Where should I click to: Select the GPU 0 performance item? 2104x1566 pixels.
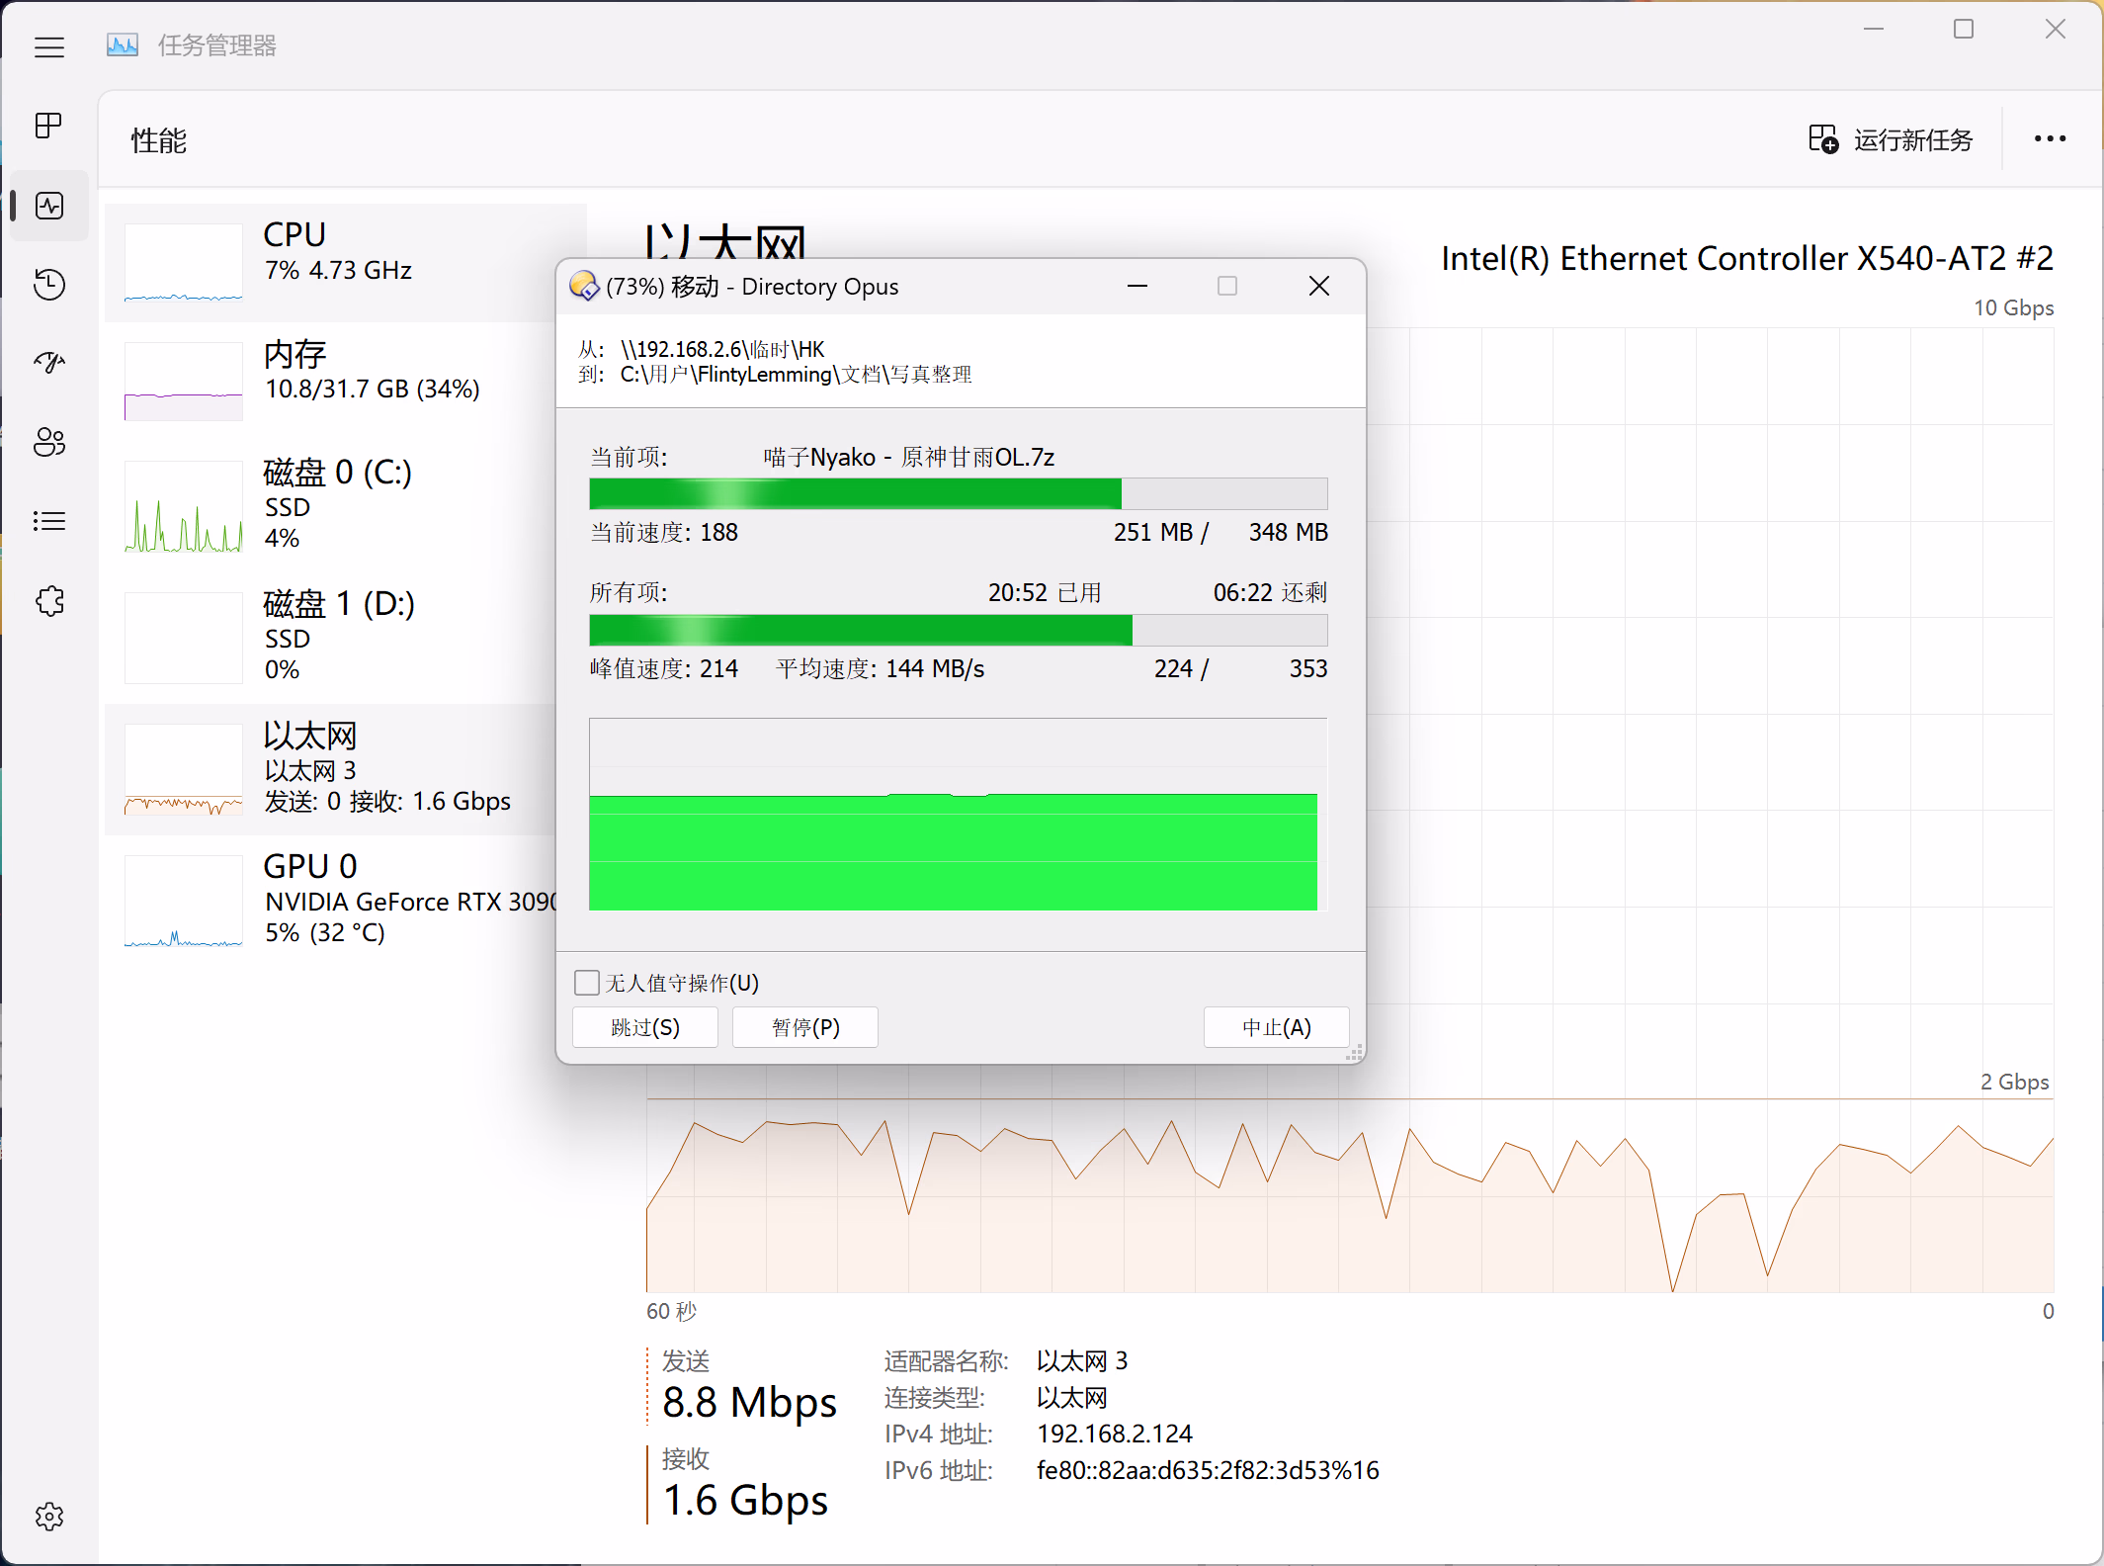point(336,898)
